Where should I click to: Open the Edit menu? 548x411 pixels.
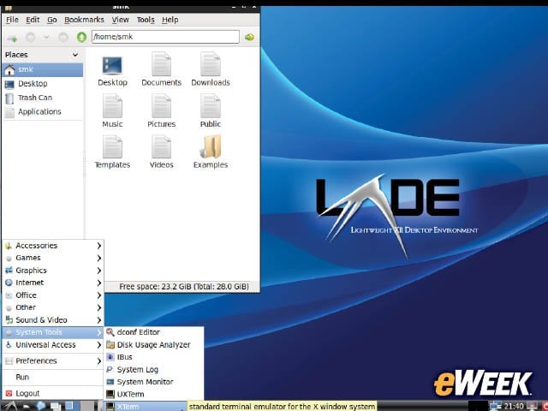click(33, 20)
